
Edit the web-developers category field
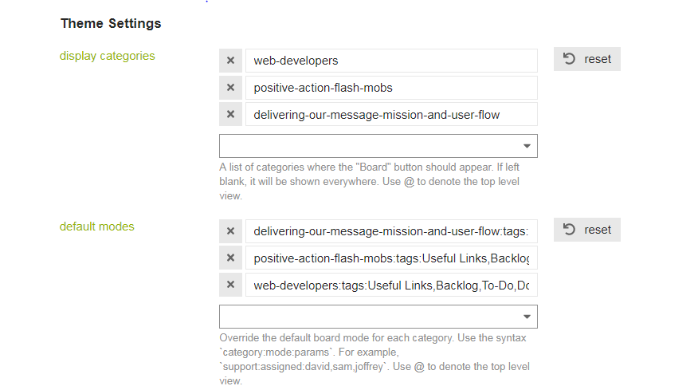(391, 61)
